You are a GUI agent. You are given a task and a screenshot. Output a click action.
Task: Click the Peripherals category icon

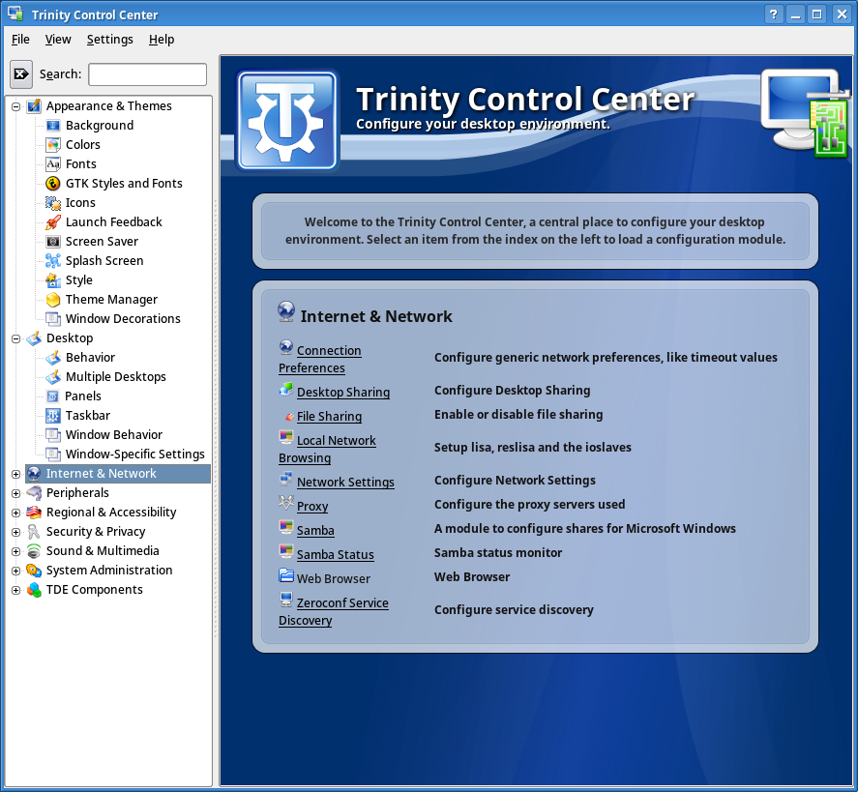tap(34, 493)
